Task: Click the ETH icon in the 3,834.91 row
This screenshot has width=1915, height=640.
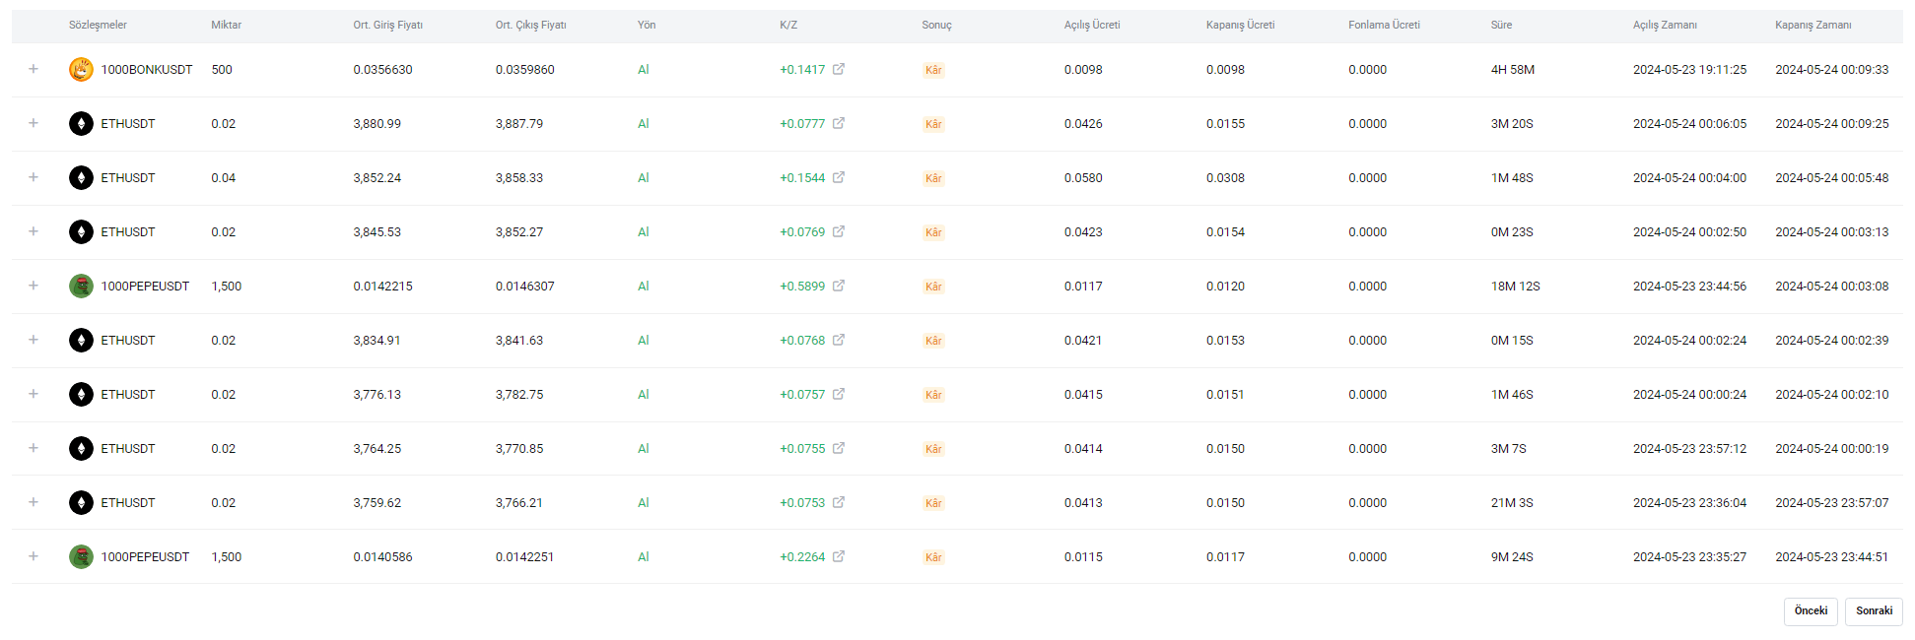Action: click(81, 340)
